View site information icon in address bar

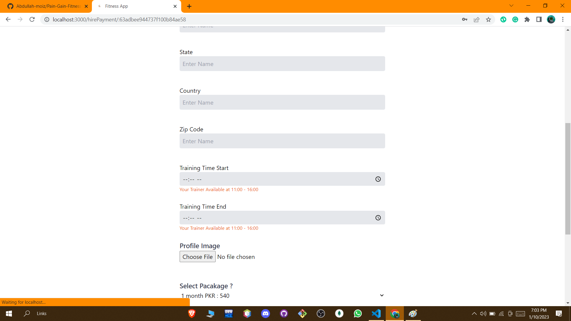pos(47,20)
